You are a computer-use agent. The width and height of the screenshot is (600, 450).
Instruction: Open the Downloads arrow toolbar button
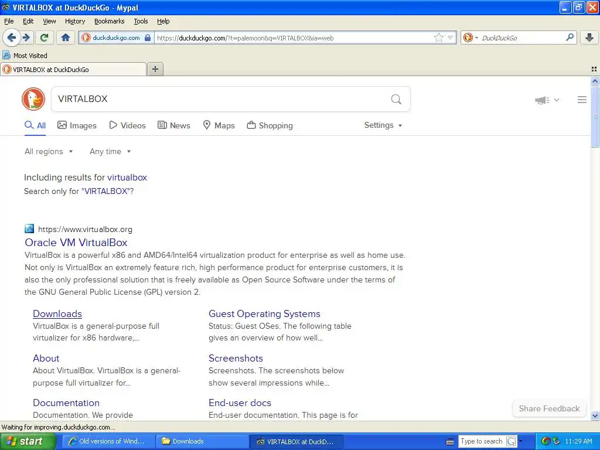(x=589, y=37)
